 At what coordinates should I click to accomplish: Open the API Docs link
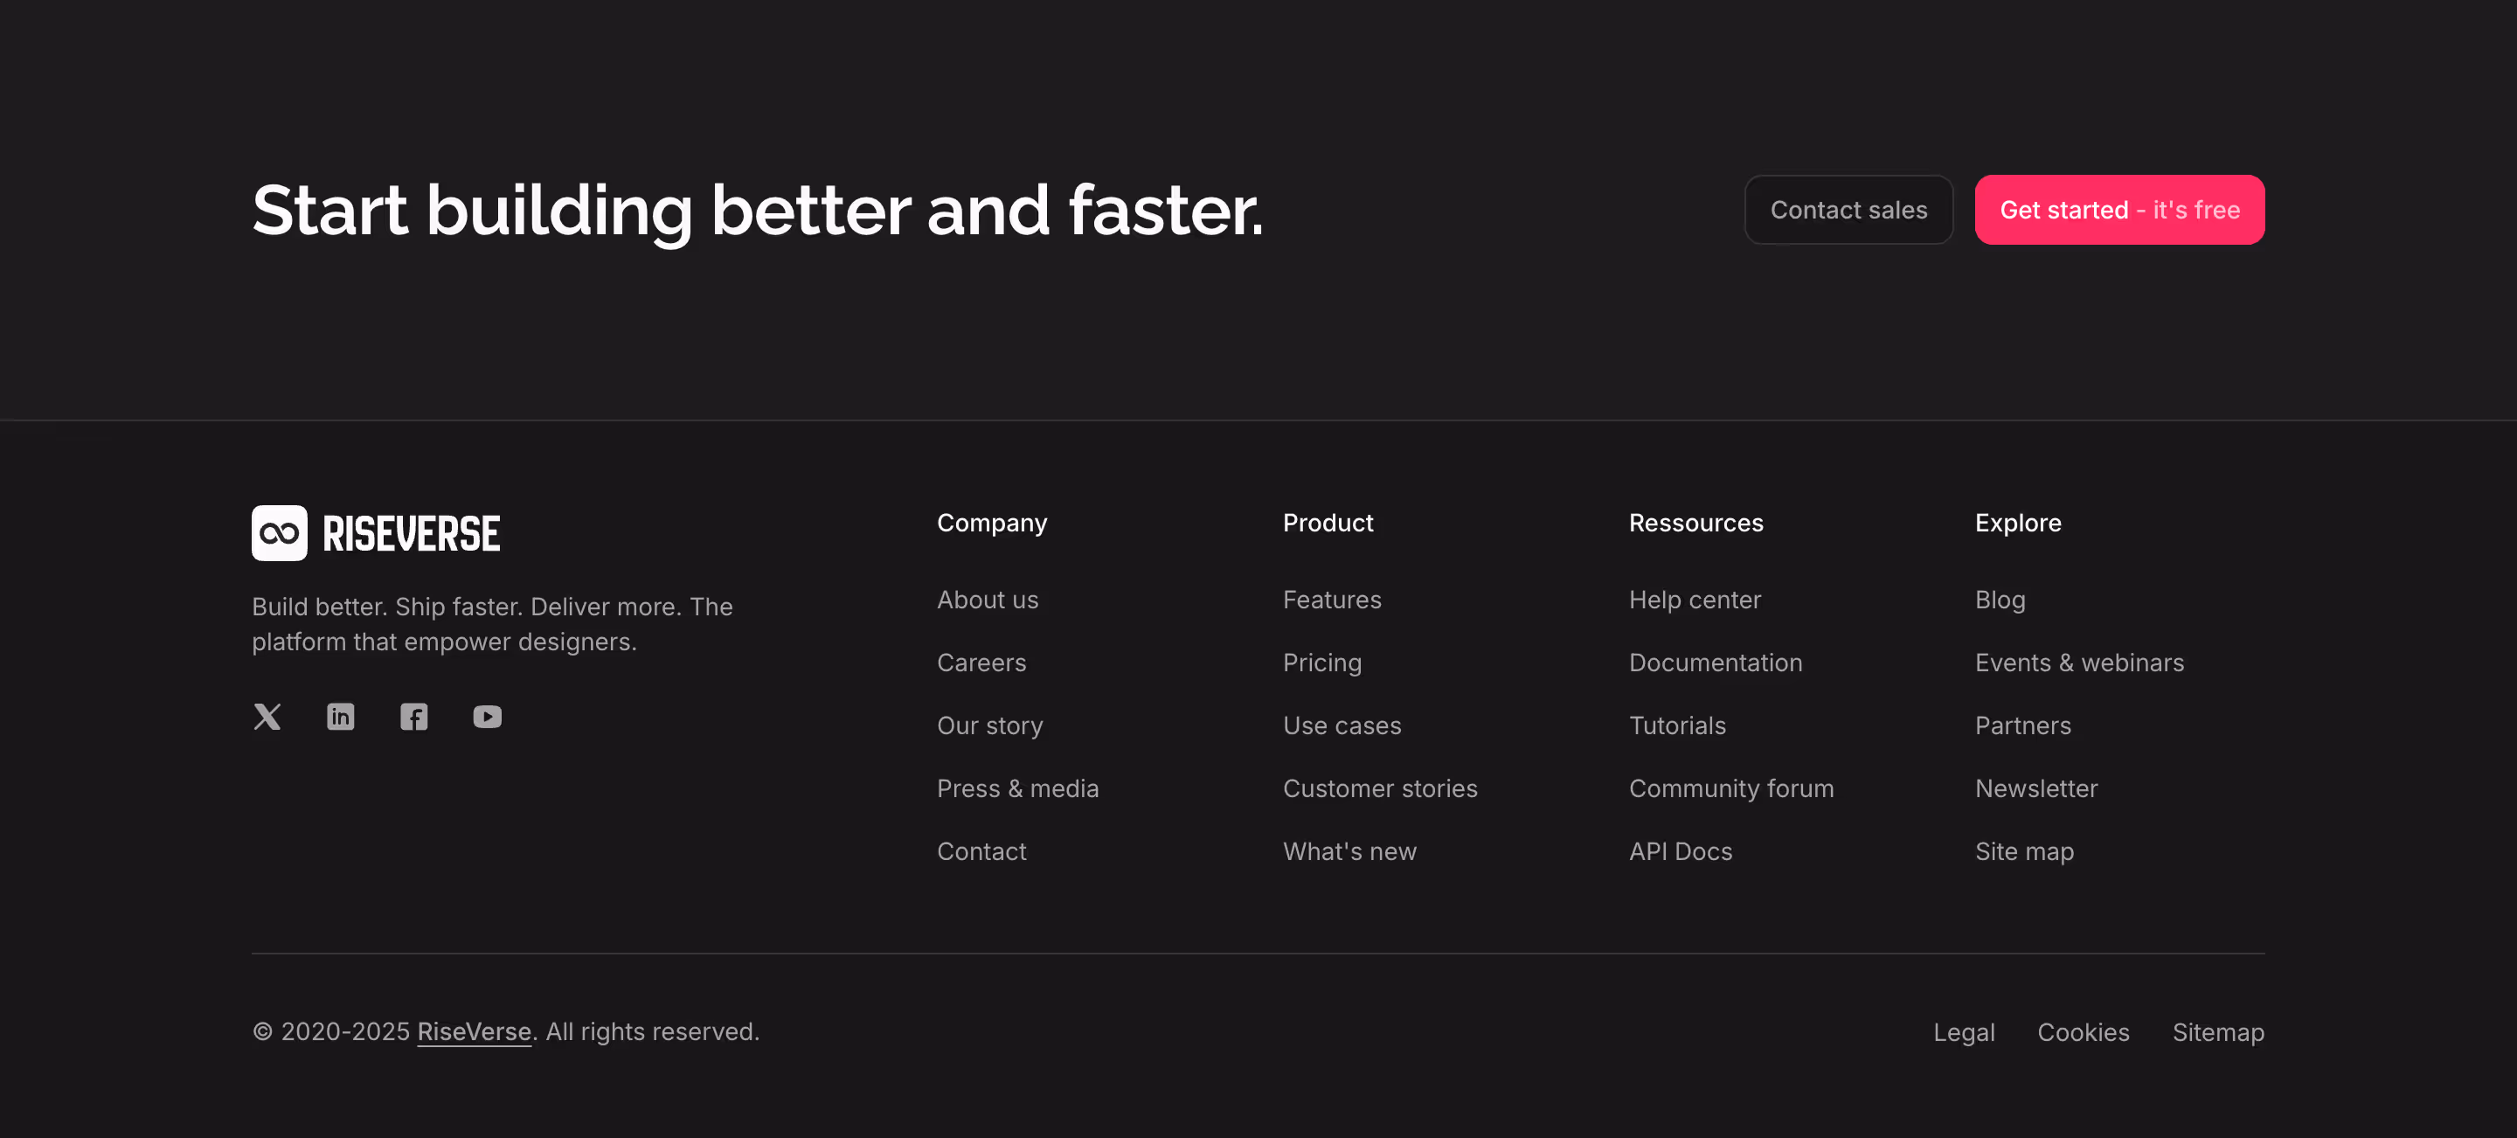[1680, 850]
